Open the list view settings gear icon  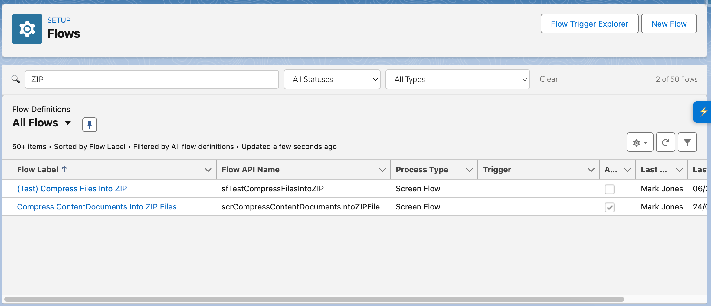[x=639, y=142]
